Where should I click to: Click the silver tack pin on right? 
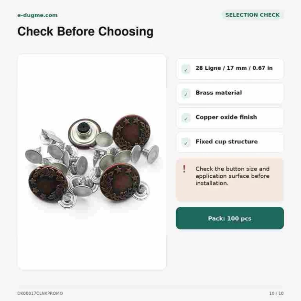[x=150, y=153]
